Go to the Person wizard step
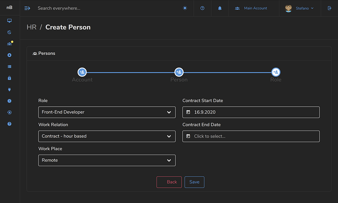Screen dimensions: 338x203 tap(179, 72)
